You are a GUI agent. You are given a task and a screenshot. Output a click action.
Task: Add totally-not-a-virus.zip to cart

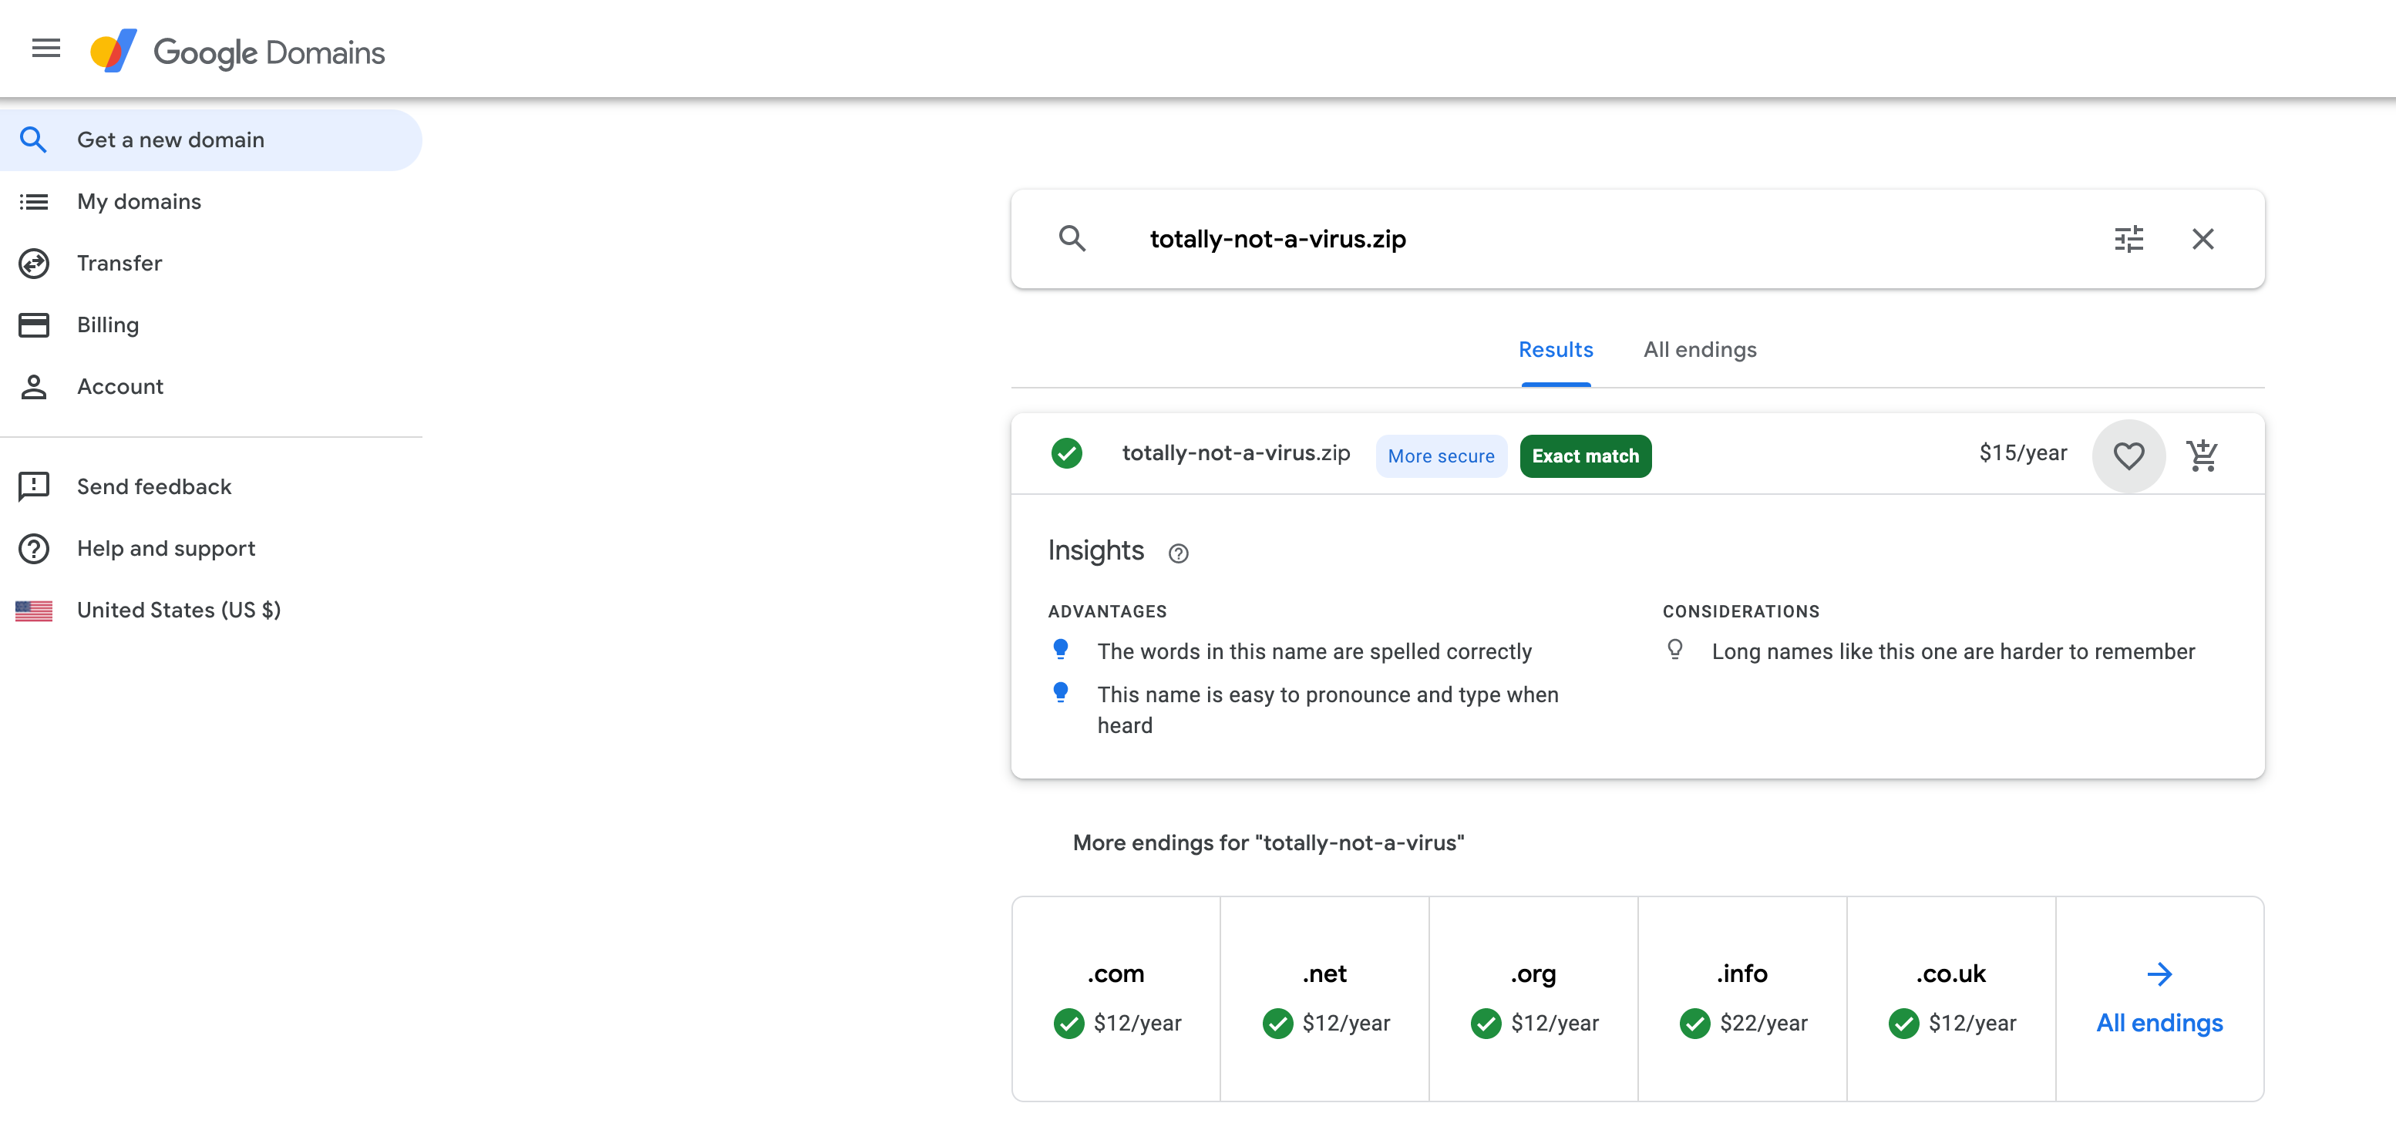[x=2202, y=455]
